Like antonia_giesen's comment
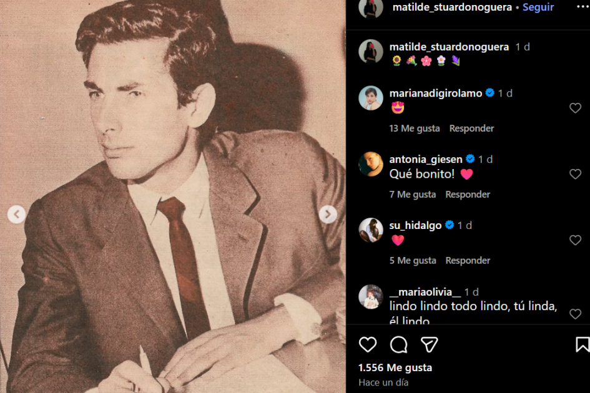This screenshot has height=393, width=590. [x=575, y=174]
